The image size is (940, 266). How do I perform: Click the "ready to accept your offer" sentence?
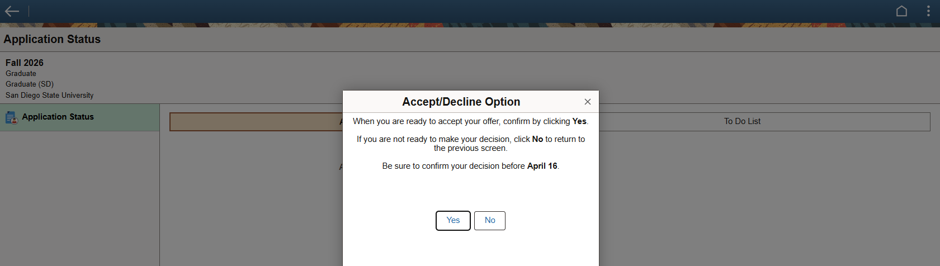pos(470,121)
